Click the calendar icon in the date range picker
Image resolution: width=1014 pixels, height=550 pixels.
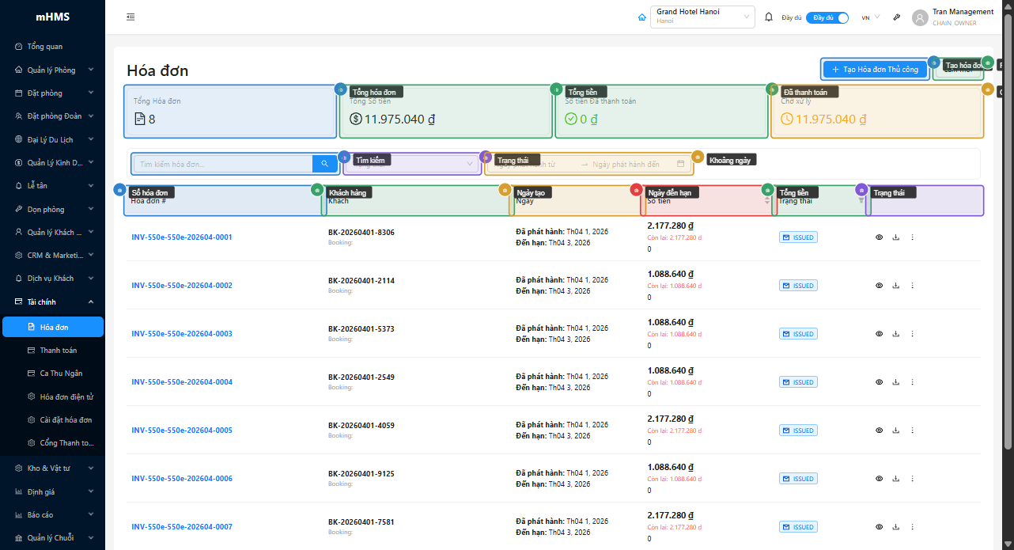click(x=680, y=164)
